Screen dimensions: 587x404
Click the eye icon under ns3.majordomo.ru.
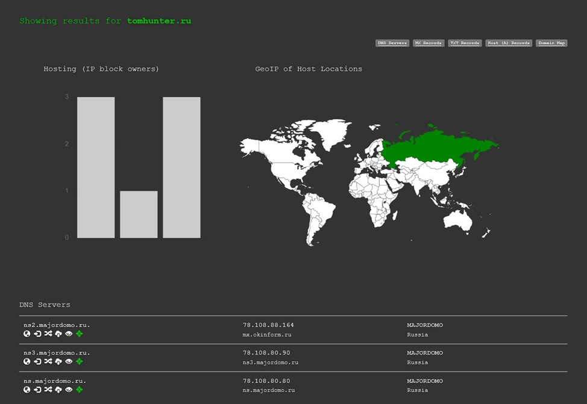point(69,361)
